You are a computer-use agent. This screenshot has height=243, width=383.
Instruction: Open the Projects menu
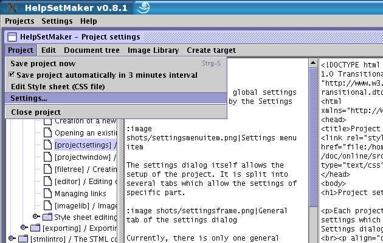pyautogui.click(x=19, y=21)
